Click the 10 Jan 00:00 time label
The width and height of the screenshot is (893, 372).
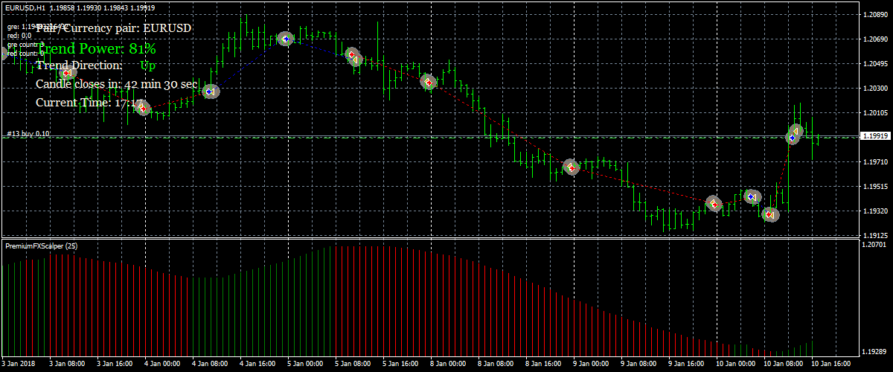734,365
